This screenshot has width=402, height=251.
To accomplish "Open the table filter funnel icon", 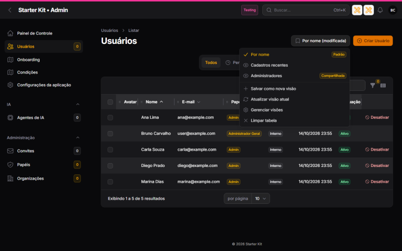I will 372,86.
